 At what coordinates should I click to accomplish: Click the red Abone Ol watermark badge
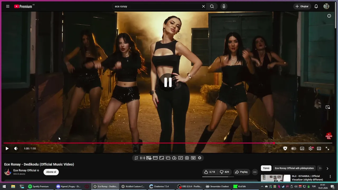[329, 136]
